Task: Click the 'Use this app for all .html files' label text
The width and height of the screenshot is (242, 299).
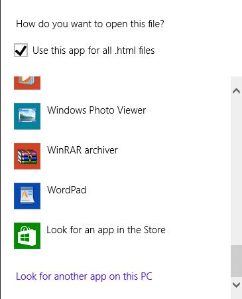Action: (93, 50)
